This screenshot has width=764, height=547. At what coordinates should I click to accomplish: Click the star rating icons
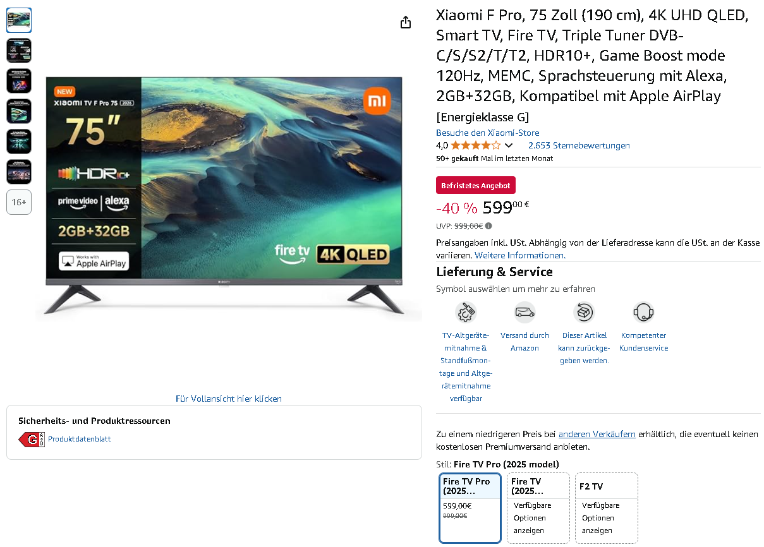pyautogui.click(x=475, y=145)
